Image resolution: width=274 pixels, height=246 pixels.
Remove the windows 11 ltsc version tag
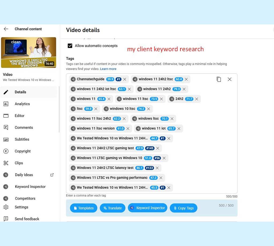(x=128, y=129)
